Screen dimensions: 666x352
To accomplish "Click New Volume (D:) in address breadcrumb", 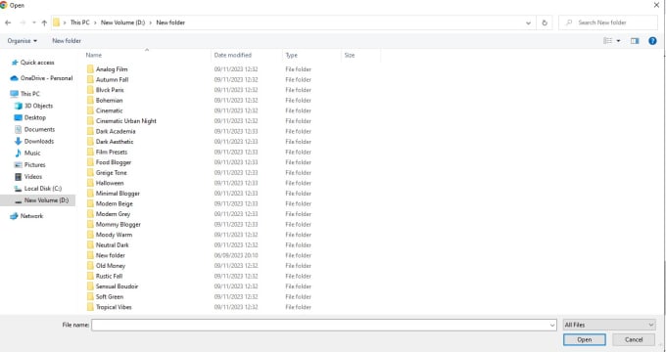I will (122, 22).
